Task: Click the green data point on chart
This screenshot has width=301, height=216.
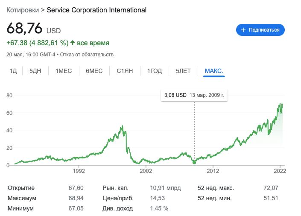Action: (195, 162)
